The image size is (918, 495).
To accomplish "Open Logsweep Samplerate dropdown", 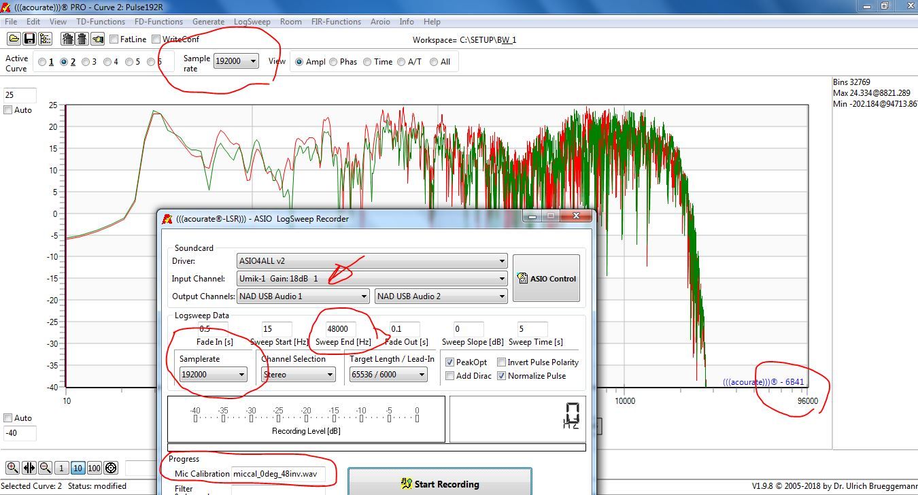I will pyautogui.click(x=214, y=375).
